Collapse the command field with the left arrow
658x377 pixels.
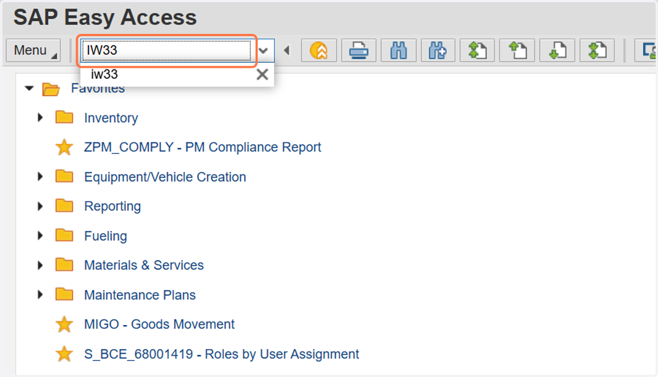tap(286, 51)
